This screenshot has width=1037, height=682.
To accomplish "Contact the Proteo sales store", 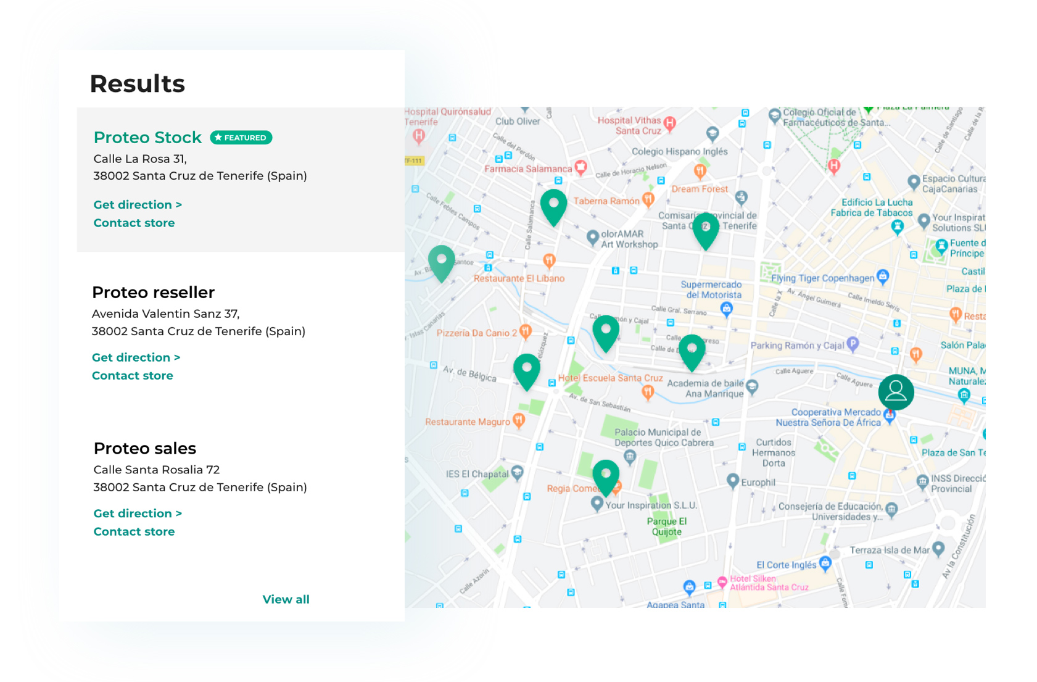I will point(134,531).
